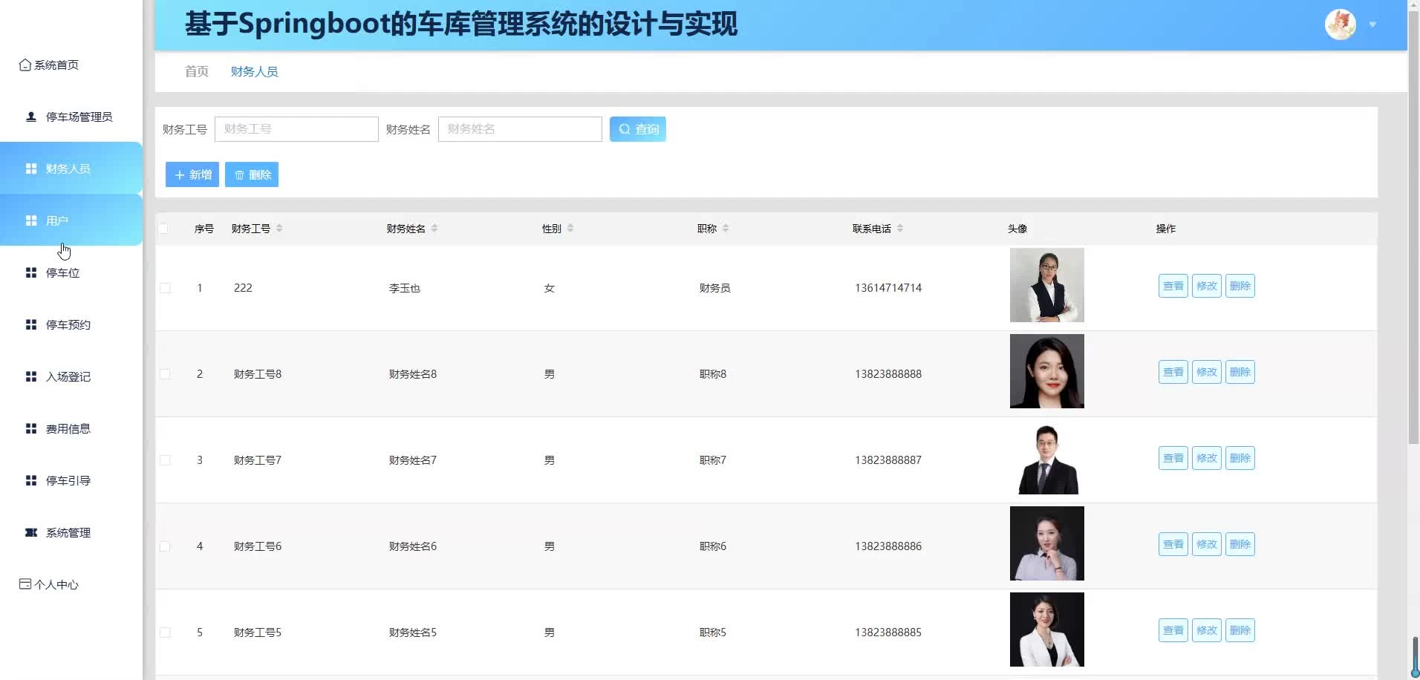Click the 新增 button to add a record
Viewport: 1420px width, 680px height.
192,174
